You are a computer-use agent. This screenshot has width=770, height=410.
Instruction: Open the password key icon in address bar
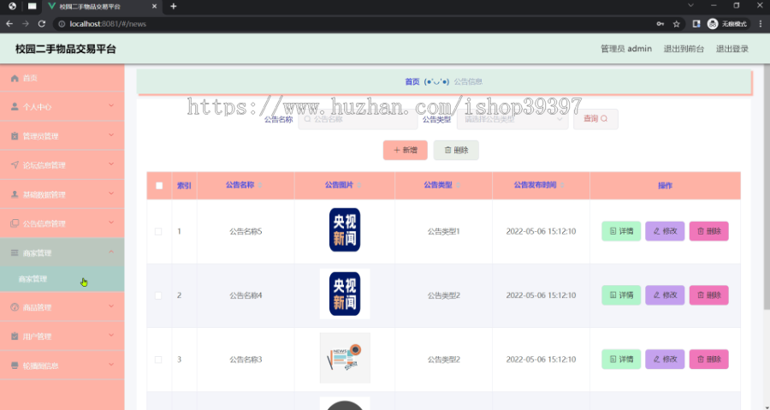(660, 24)
